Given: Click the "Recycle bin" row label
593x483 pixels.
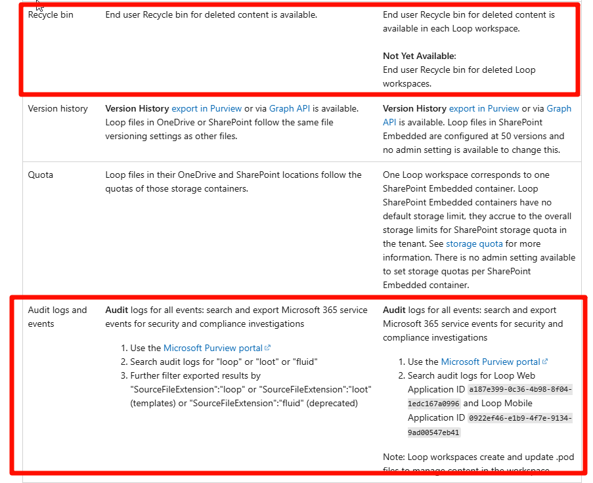Looking at the screenshot, I should 51,14.
